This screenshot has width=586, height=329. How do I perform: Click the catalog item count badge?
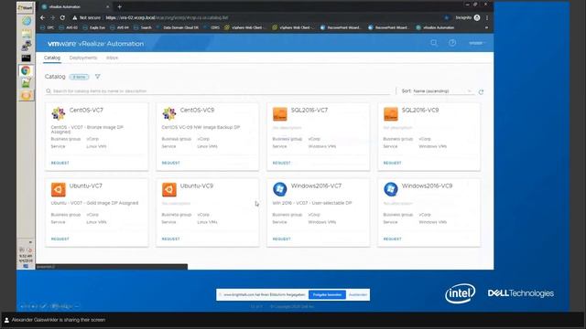pyautogui.click(x=79, y=77)
